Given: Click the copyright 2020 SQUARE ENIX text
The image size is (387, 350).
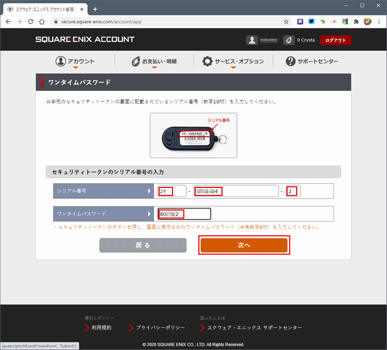Looking at the screenshot, I should [193, 345].
